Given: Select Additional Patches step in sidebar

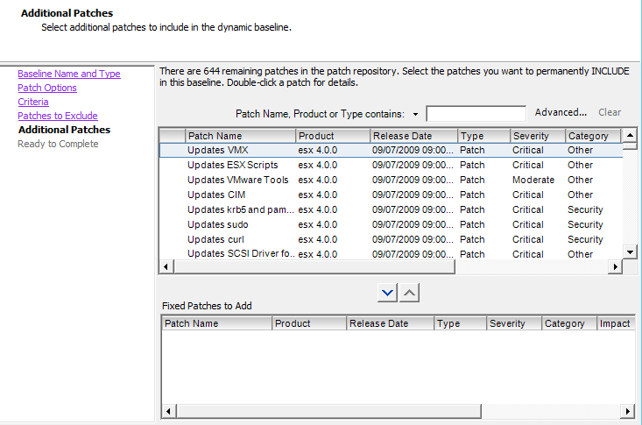Looking at the screenshot, I should (64, 130).
